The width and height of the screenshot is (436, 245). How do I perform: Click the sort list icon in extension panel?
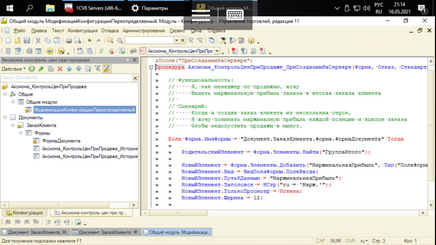(x=88, y=69)
